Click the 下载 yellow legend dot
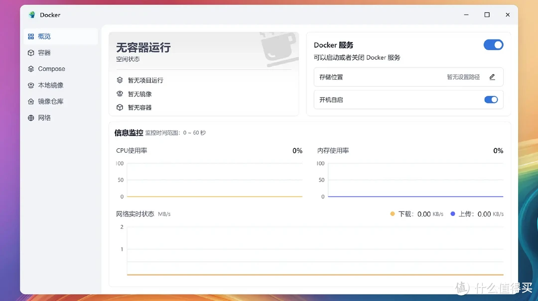Image resolution: width=538 pixels, height=301 pixels. coord(393,214)
